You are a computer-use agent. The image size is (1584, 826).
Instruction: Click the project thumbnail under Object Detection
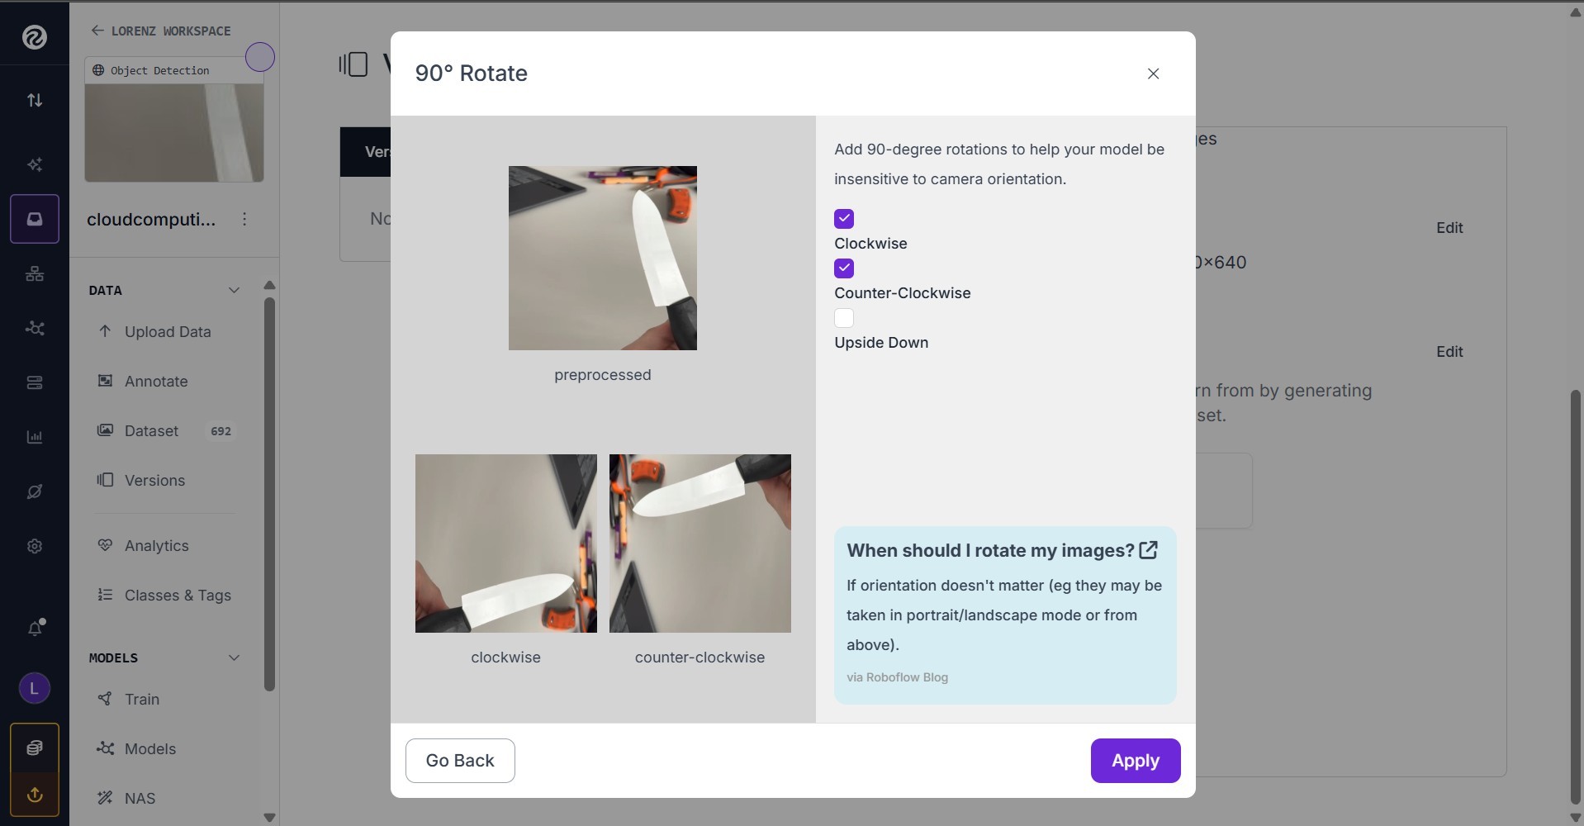click(x=174, y=133)
